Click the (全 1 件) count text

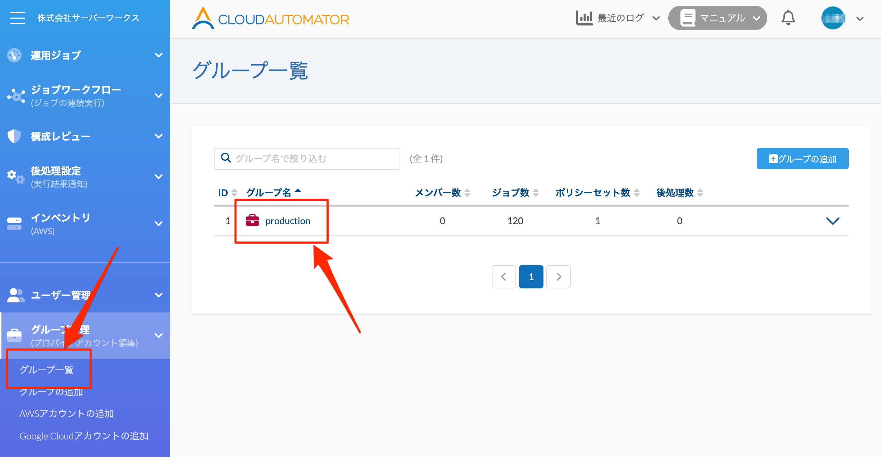coord(426,159)
